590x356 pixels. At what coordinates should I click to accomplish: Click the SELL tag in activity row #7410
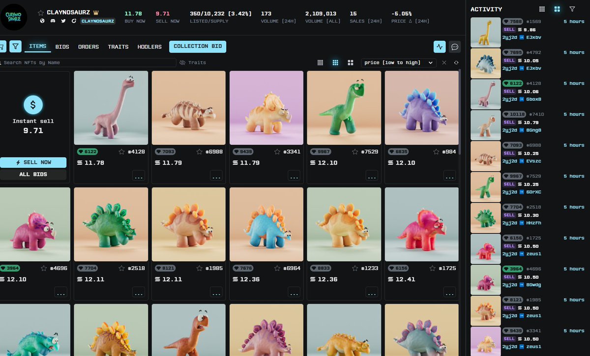(509, 122)
